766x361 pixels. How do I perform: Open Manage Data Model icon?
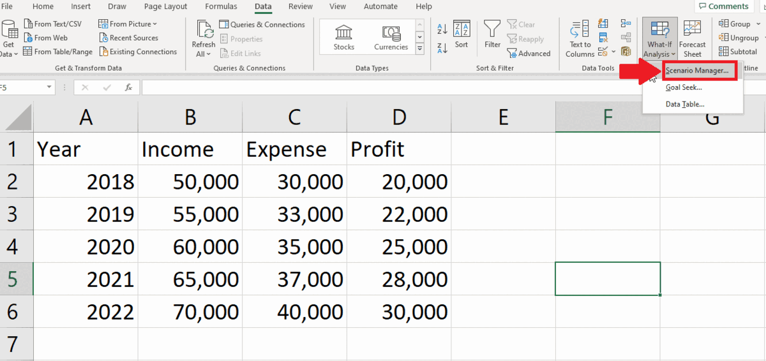tap(626, 52)
